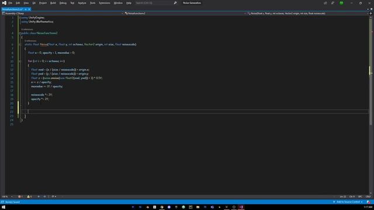The image size is (374, 210).
Task: Open the green account avatar
Action: click(x=341, y=3)
